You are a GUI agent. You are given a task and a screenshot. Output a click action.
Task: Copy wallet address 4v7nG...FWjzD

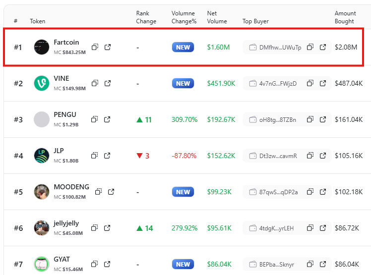(x=310, y=83)
